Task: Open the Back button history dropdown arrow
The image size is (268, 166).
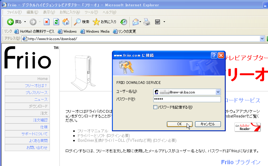Action: tap(25, 22)
